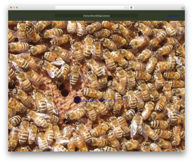Click the yellow minimize window button

coord(14,7)
